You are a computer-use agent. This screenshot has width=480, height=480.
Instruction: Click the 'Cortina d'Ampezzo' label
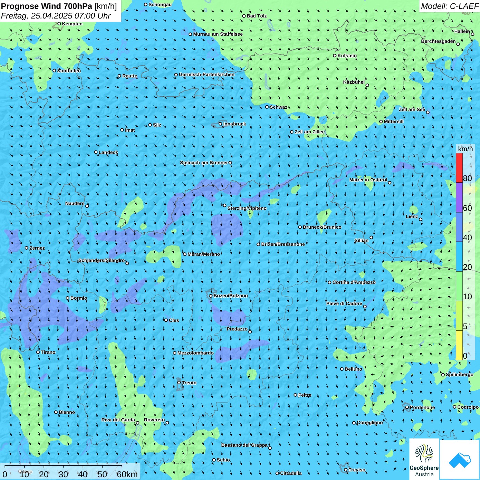click(354, 282)
